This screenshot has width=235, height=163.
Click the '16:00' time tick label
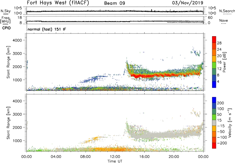click(144, 157)
